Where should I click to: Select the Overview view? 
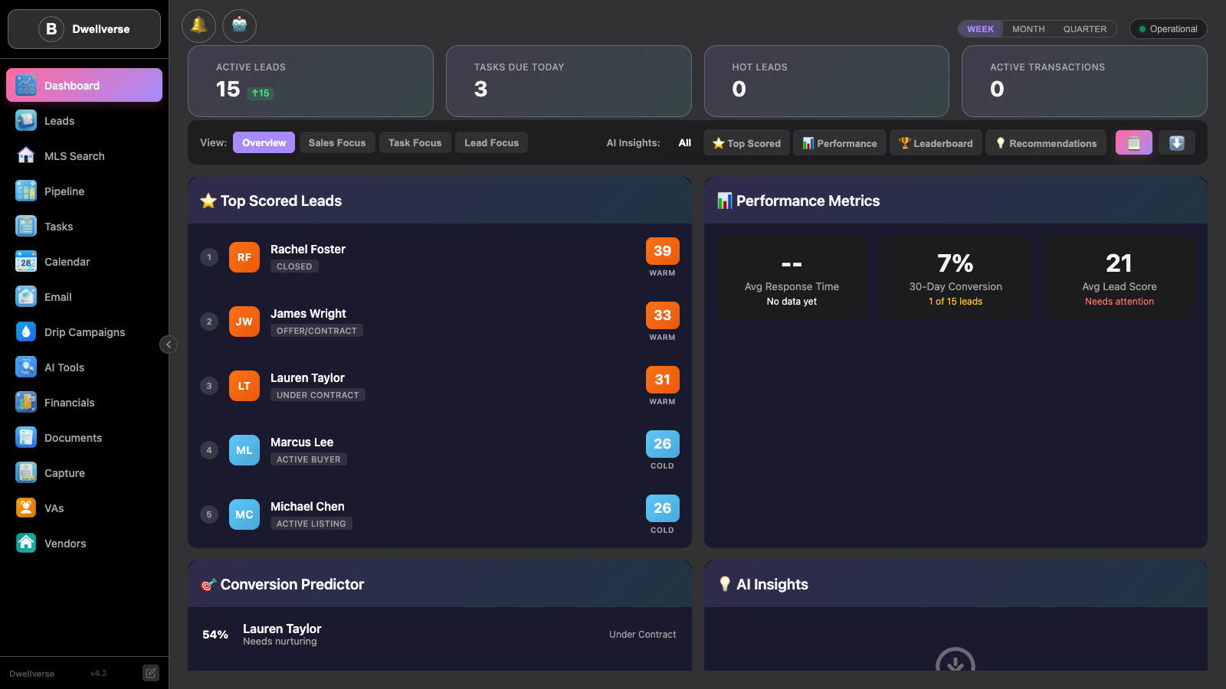point(264,143)
